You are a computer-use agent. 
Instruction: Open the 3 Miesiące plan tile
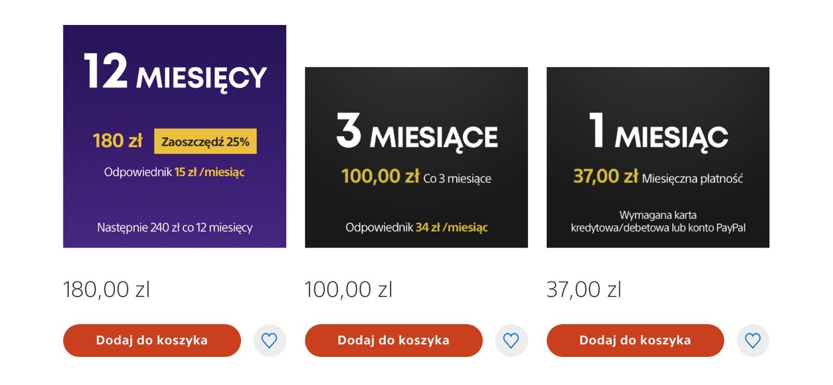point(416,157)
